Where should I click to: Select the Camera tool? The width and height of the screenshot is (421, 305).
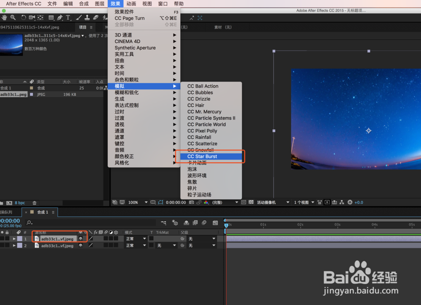click(x=32, y=18)
